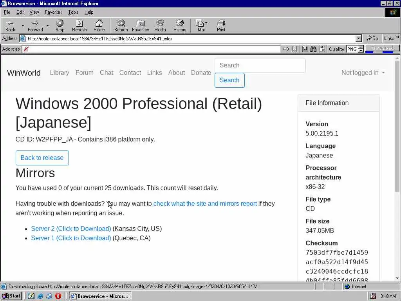Click the scrollbar down arrow
Viewport: 401px width, 301px height.
[397, 278]
